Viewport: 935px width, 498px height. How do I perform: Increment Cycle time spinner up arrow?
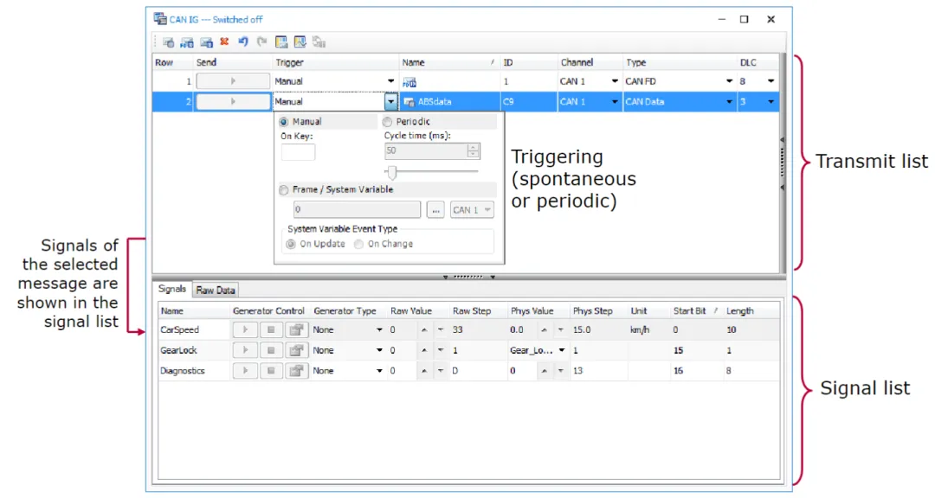pos(473,147)
